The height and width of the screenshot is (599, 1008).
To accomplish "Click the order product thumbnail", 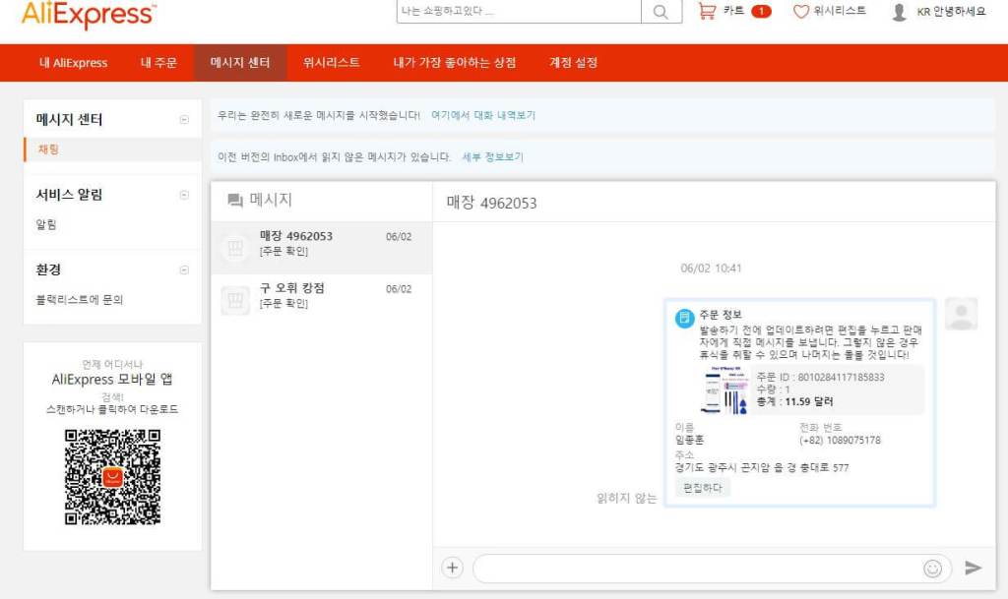I will (725, 390).
